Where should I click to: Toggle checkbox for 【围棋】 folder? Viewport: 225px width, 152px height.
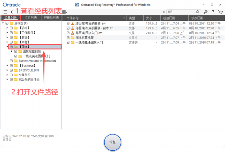click(11, 47)
